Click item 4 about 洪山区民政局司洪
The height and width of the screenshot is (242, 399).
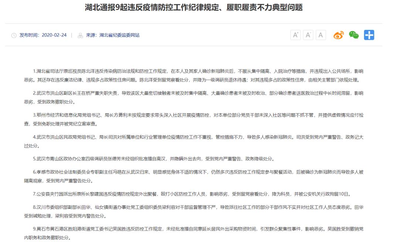click(x=194, y=141)
